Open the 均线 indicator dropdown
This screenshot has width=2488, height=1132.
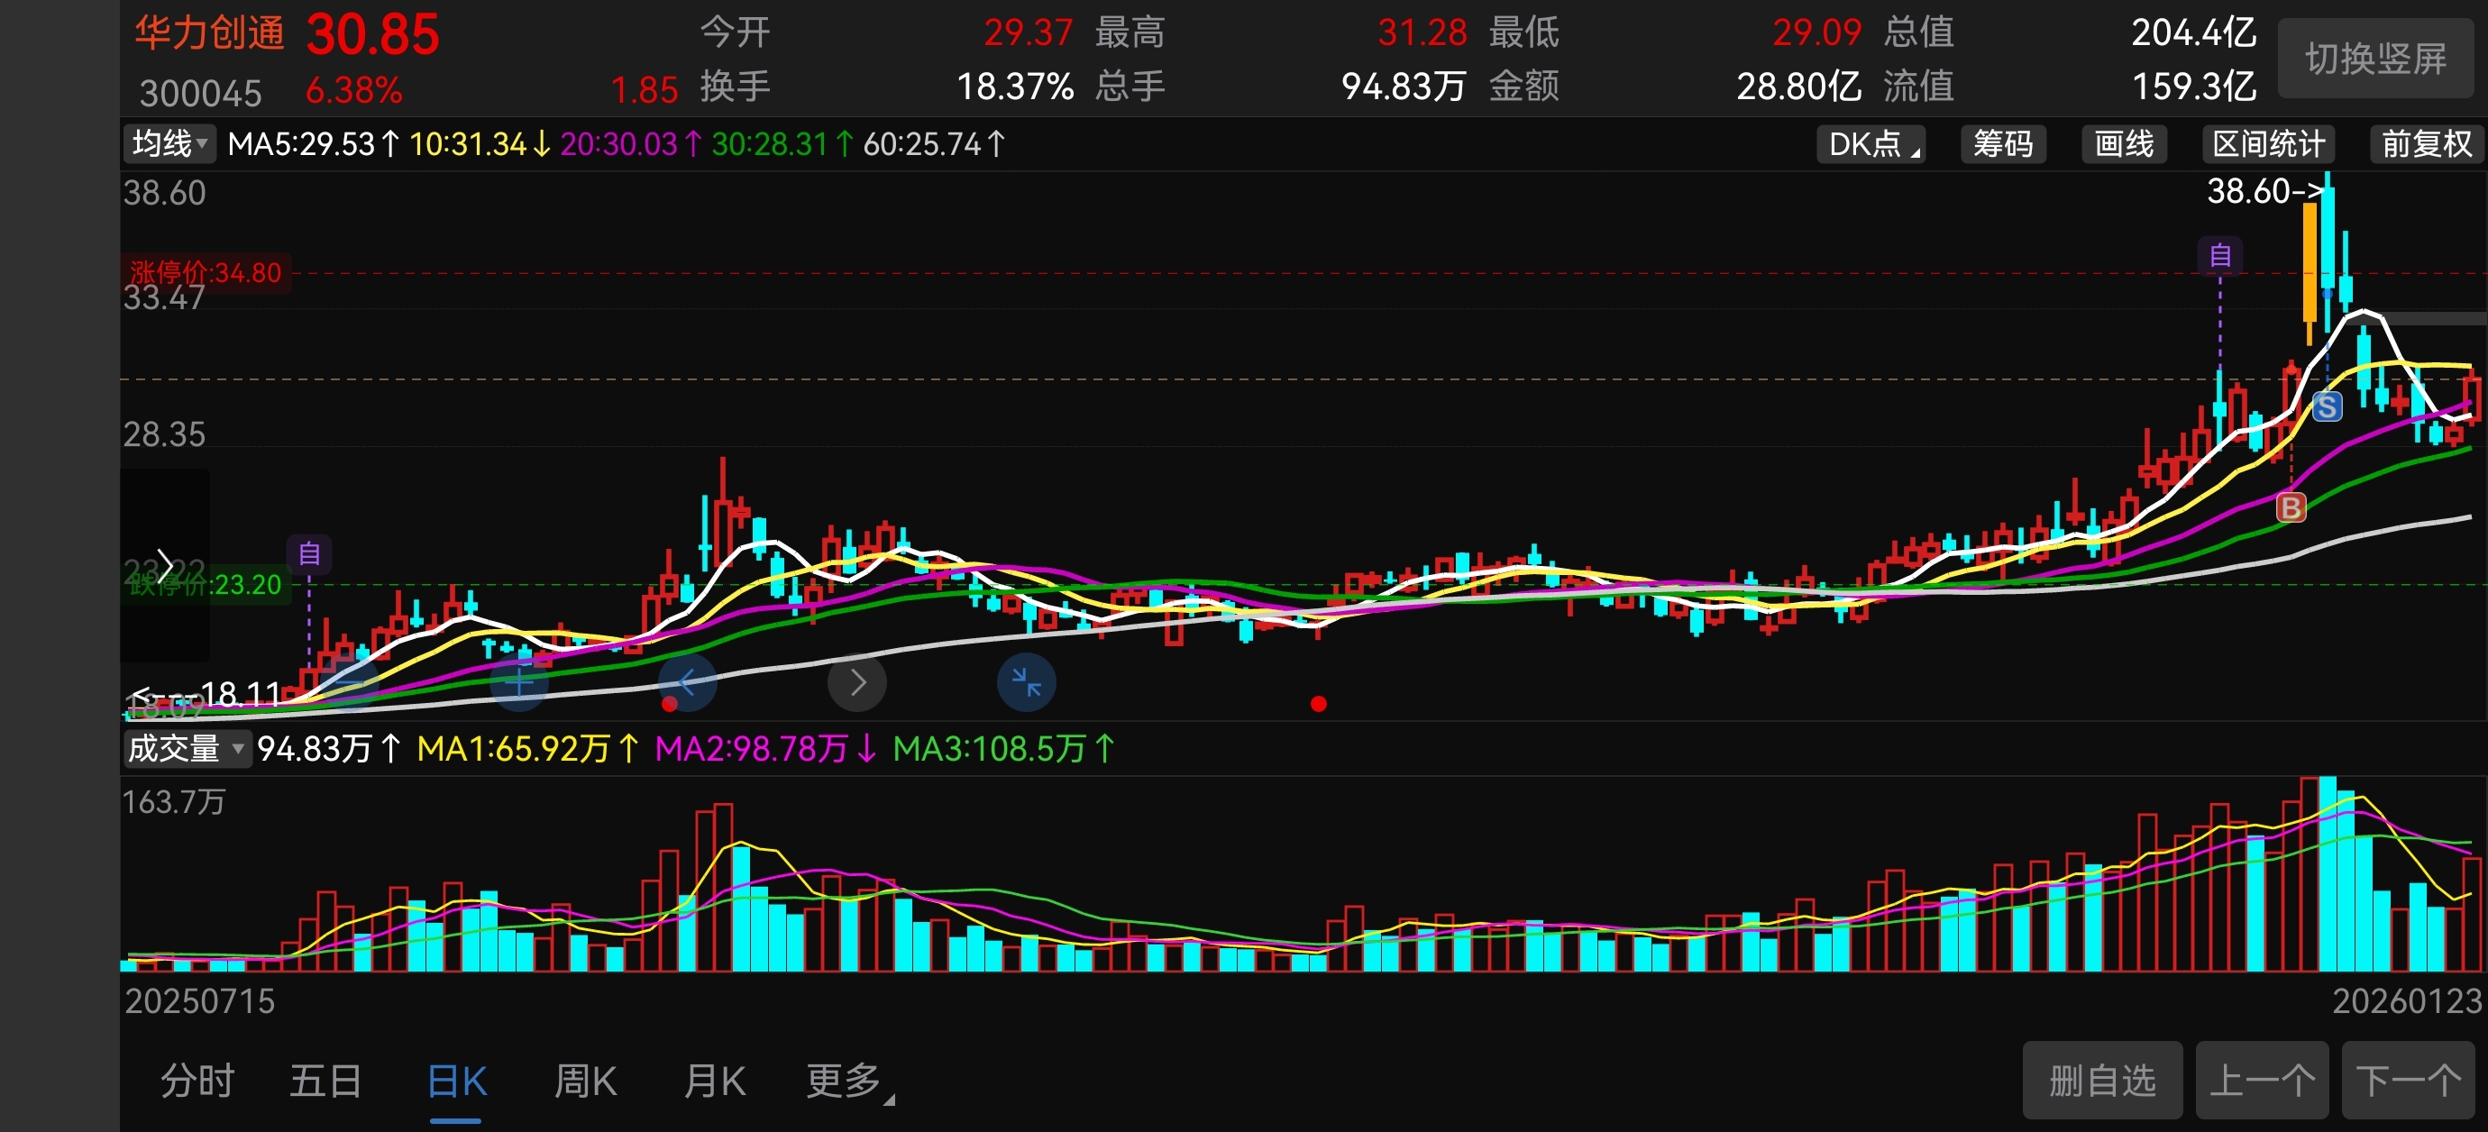pyautogui.click(x=170, y=144)
